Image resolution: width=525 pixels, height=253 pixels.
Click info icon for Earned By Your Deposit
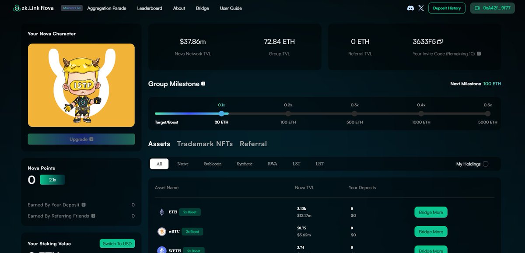84,204
